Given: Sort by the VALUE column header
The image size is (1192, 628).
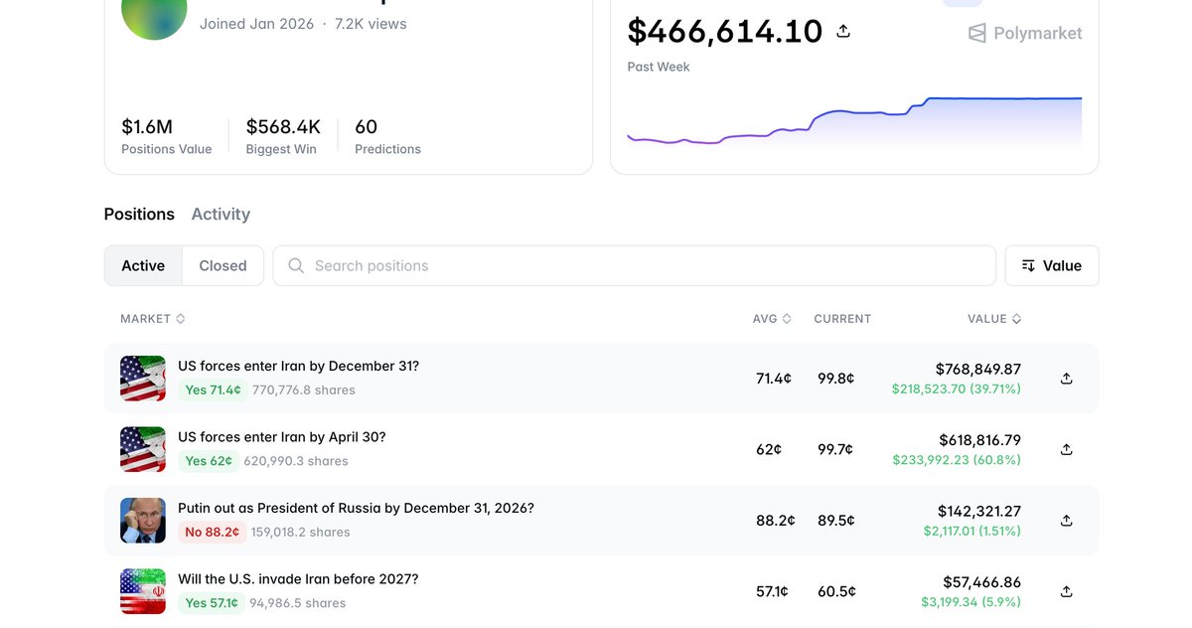Looking at the screenshot, I should pyautogui.click(x=993, y=319).
